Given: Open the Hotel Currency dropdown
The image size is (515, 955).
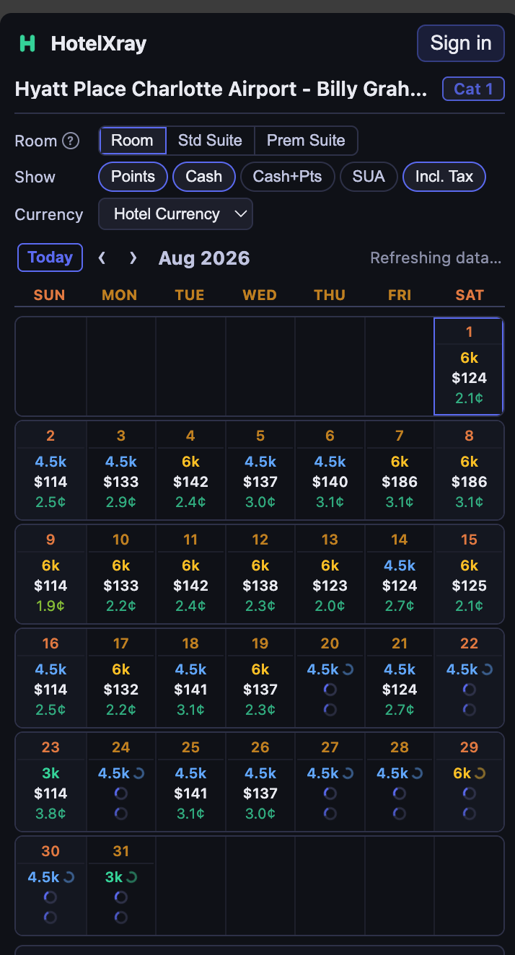Looking at the screenshot, I should click(175, 214).
